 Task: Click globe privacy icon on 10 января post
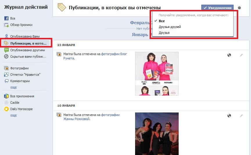click(229, 116)
